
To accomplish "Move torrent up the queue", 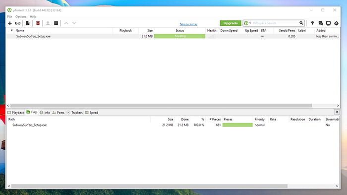I will point(66,23).
